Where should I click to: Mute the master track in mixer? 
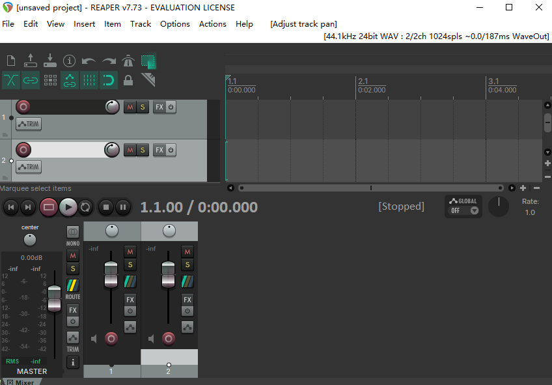coord(73,256)
